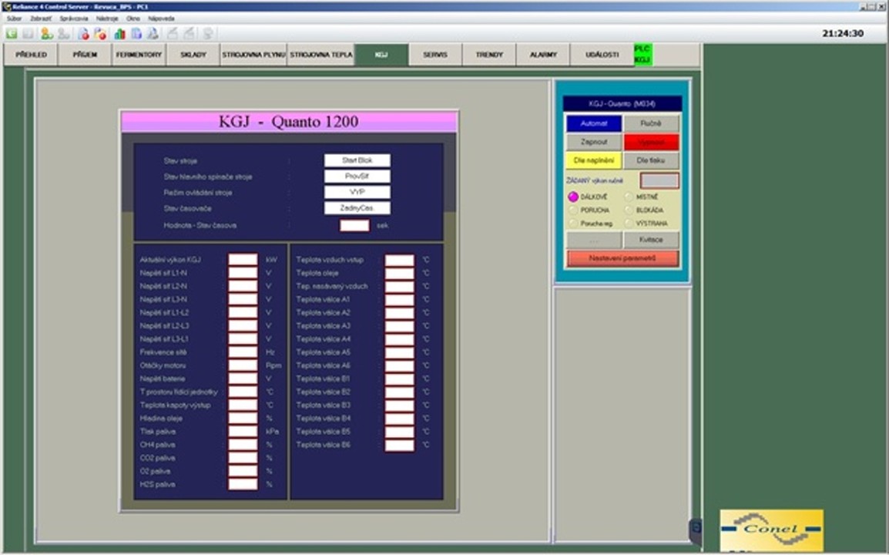Screen dimensions: 889x555
Task: Click the PORUCHA indicator
Action: click(573, 210)
